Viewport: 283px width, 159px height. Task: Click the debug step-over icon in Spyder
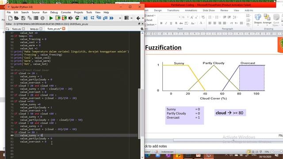pos(92,18)
